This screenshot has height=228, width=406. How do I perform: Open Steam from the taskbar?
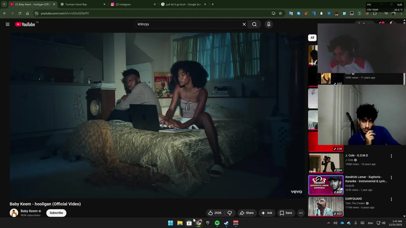point(226,223)
